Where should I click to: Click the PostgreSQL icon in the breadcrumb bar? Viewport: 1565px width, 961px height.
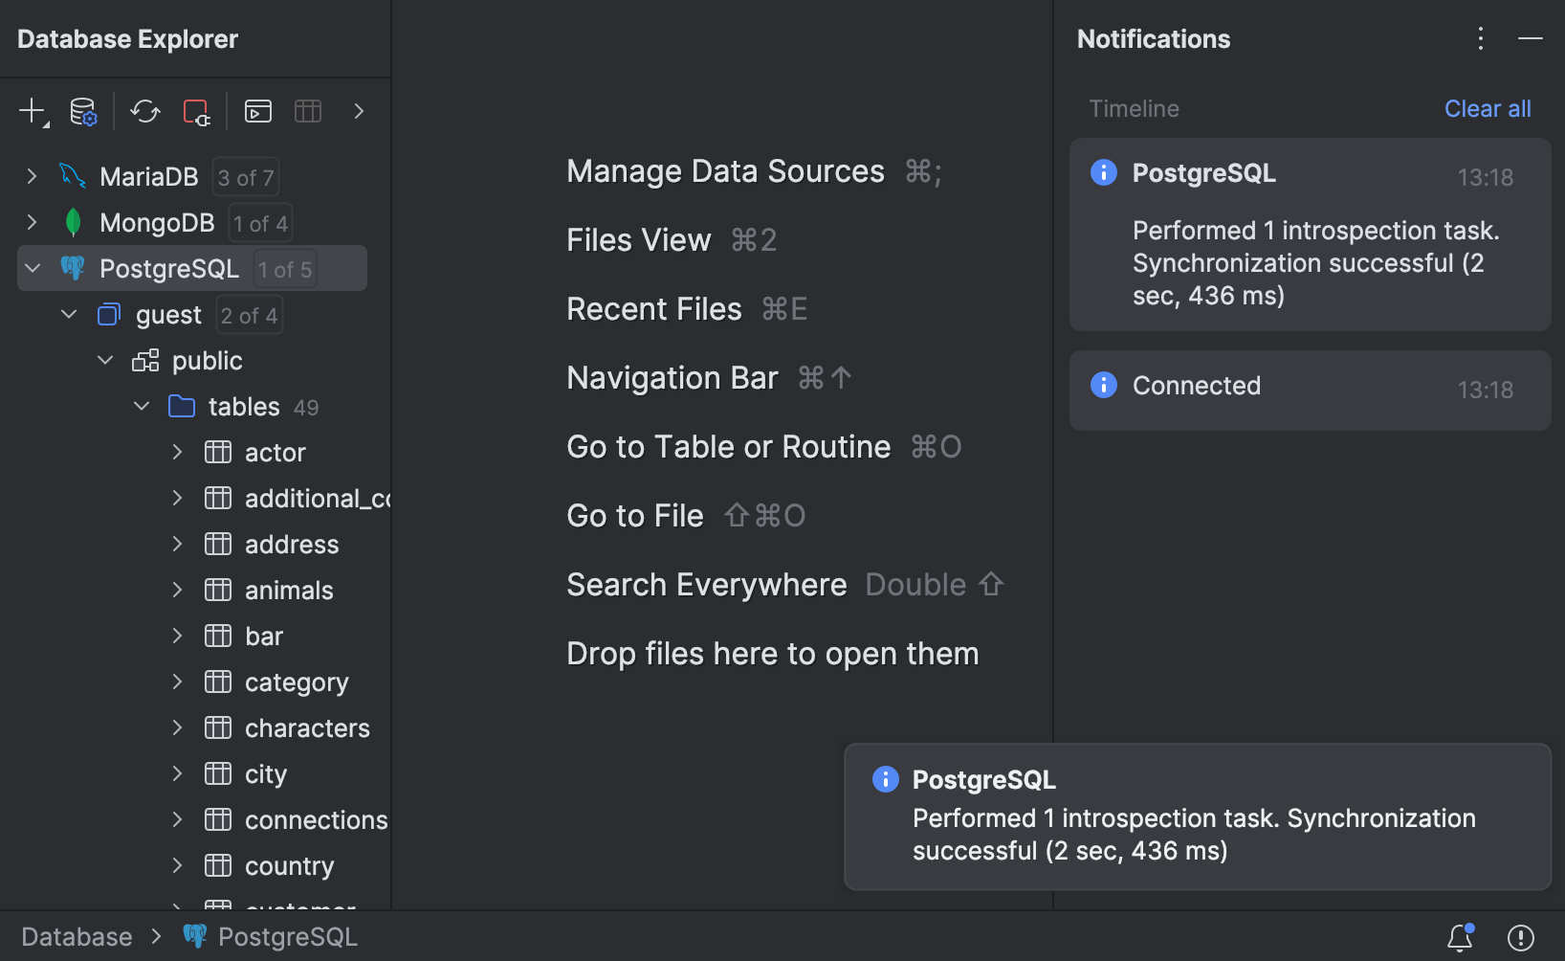point(196,936)
